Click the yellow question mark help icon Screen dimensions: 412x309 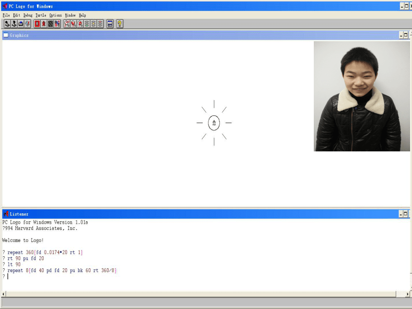click(120, 24)
